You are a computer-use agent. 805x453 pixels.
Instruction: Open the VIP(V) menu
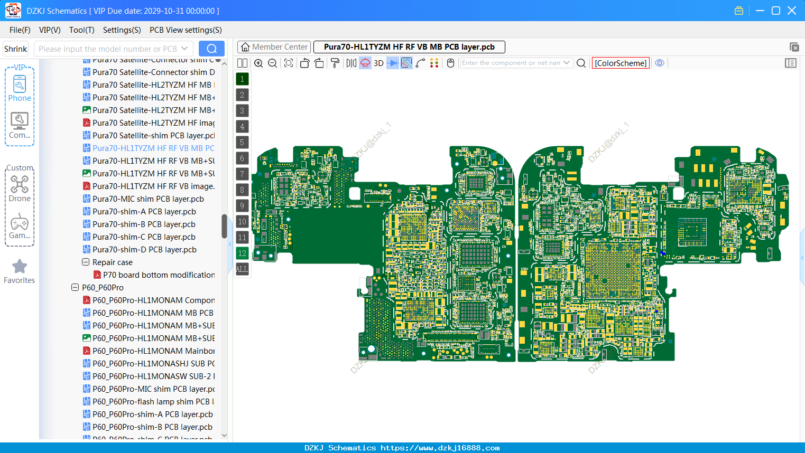coord(50,30)
